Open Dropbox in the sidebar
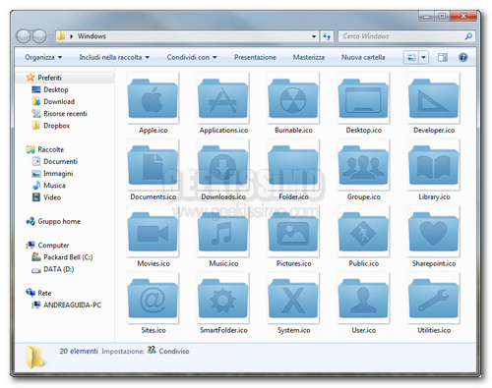 56,126
